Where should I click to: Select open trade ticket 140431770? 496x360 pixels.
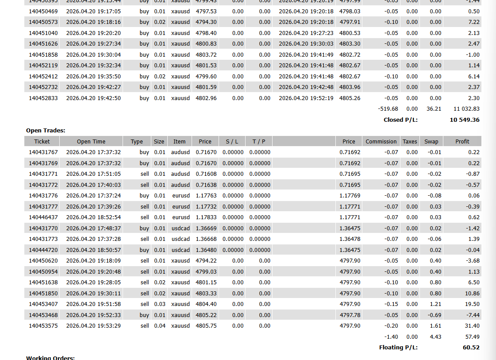[x=43, y=228]
